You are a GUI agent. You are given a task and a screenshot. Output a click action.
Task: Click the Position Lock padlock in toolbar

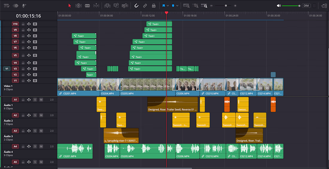(154, 6)
